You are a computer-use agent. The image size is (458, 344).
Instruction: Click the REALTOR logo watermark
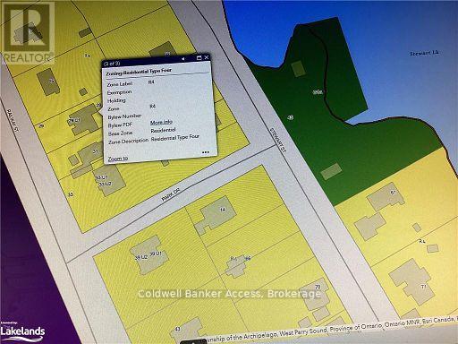point(28,32)
